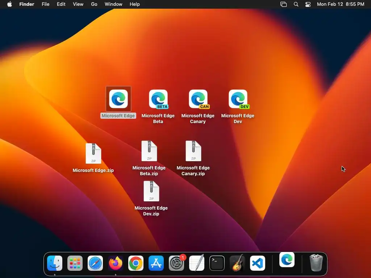Viewport: 371px width, 278px height.
Task: Open the File menu
Action: (x=45, y=4)
